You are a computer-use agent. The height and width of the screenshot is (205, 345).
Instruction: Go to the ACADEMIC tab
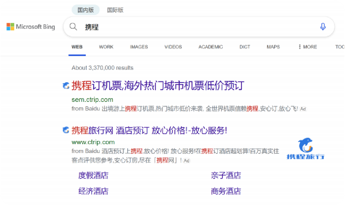click(211, 47)
